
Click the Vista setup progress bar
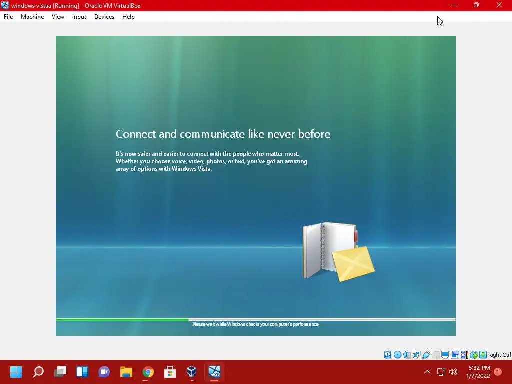[255, 319]
